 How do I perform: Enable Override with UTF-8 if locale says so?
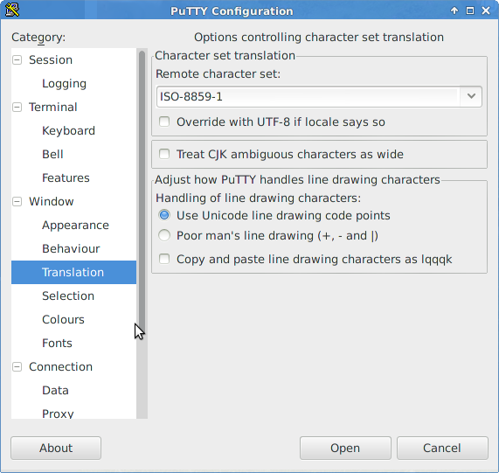[x=164, y=122]
